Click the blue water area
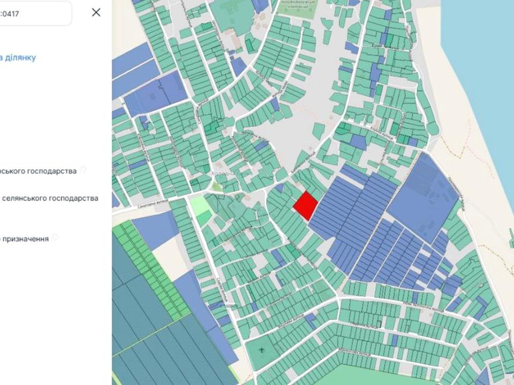 point(482,64)
